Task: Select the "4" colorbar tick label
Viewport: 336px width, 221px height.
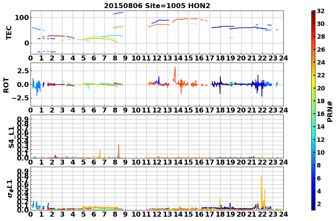Action: [x=319, y=191]
